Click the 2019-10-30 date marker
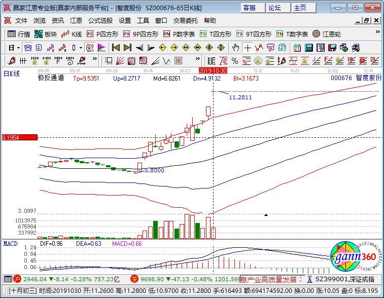 click(x=213, y=71)
